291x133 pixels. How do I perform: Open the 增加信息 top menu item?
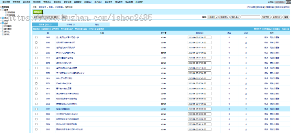click(x=6, y=2)
